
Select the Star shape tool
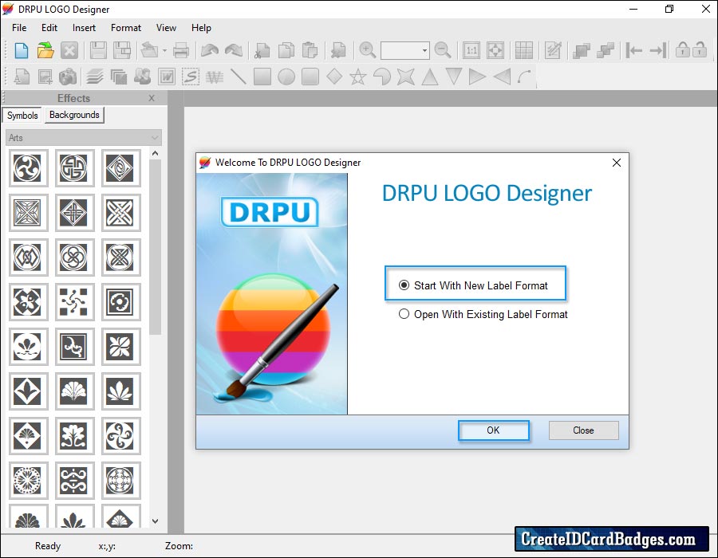pos(358,77)
